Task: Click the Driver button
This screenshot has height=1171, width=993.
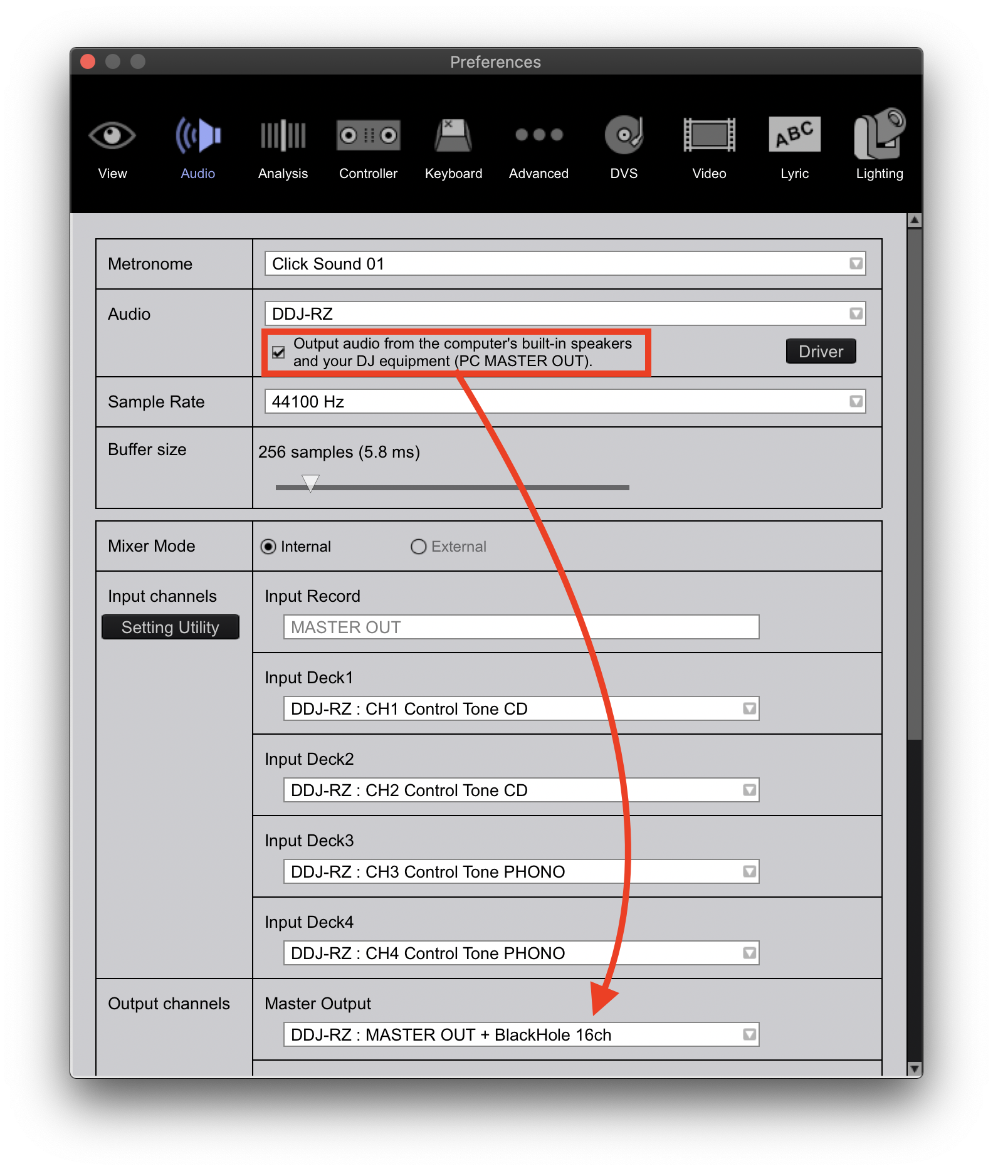Action: pos(821,351)
